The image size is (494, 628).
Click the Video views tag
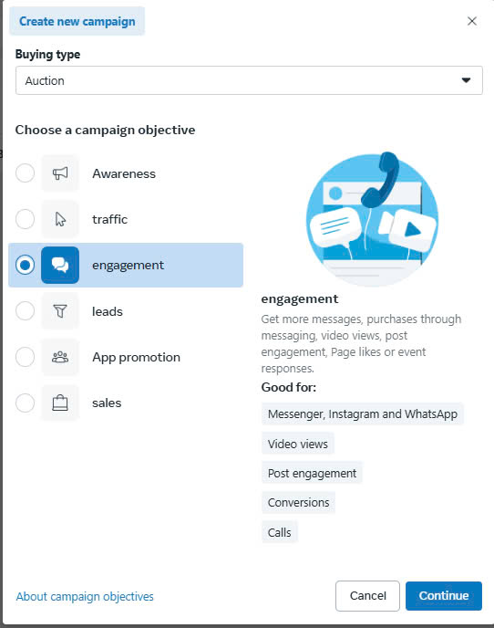298,444
